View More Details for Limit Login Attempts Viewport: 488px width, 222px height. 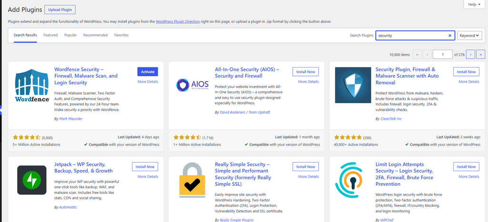click(x=469, y=177)
